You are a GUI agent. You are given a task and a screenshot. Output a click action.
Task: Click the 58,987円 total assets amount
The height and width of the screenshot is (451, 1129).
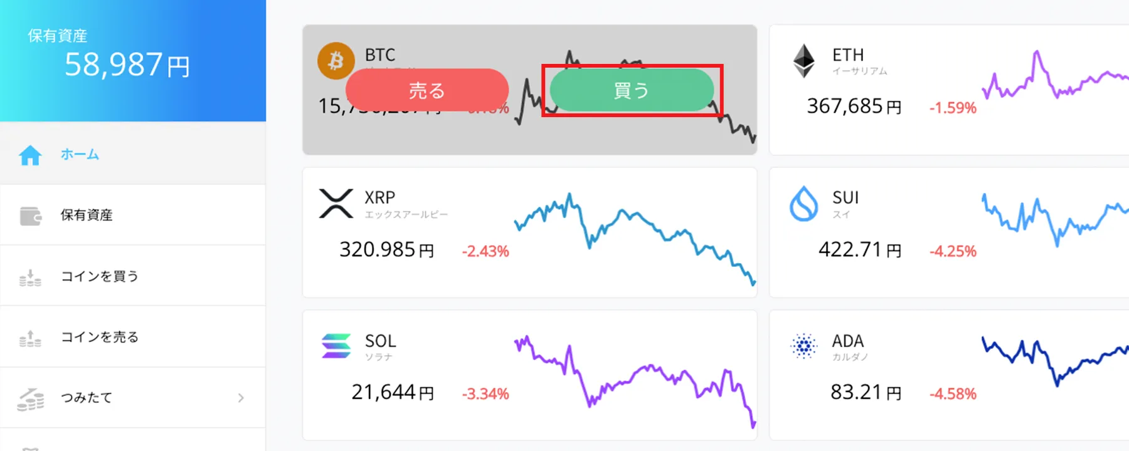click(127, 65)
